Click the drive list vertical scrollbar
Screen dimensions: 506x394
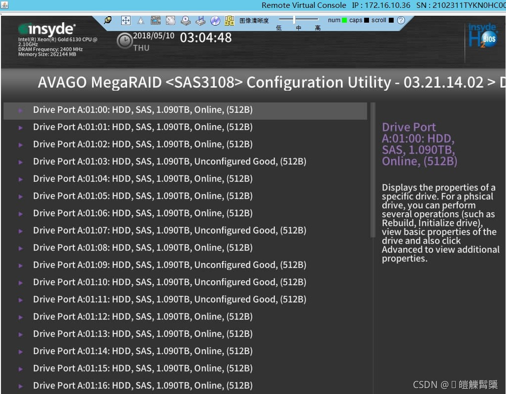[372, 170]
